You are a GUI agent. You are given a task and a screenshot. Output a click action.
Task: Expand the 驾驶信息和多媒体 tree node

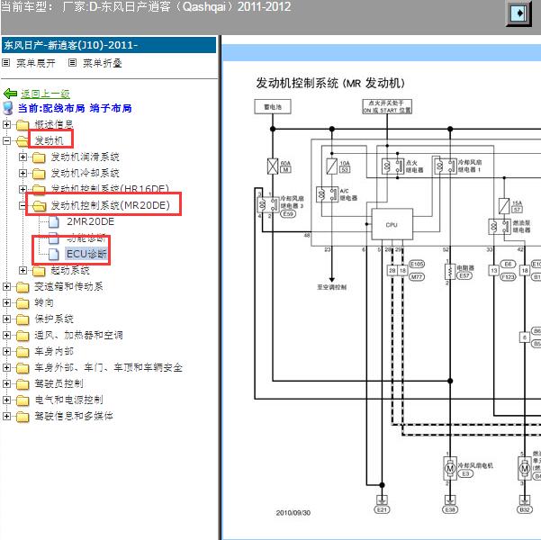pyautogui.click(x=6, y=416)
